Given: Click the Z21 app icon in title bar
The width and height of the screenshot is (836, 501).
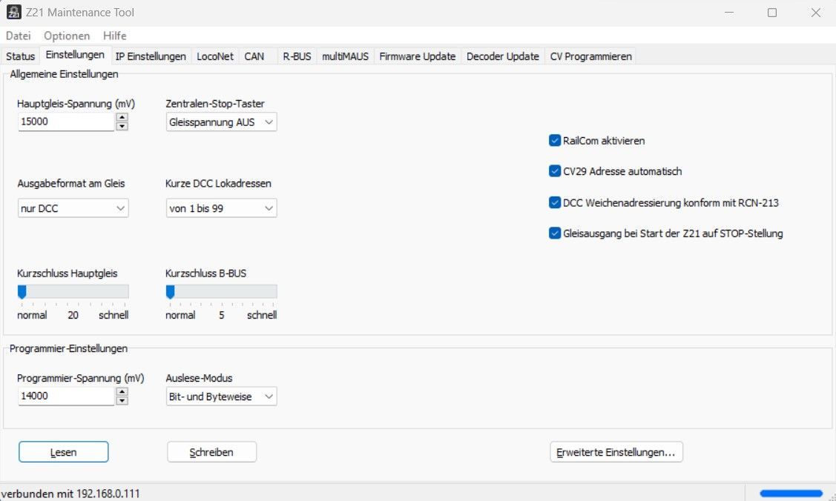Looking at the screenshot, I should [x=14, y=13].
